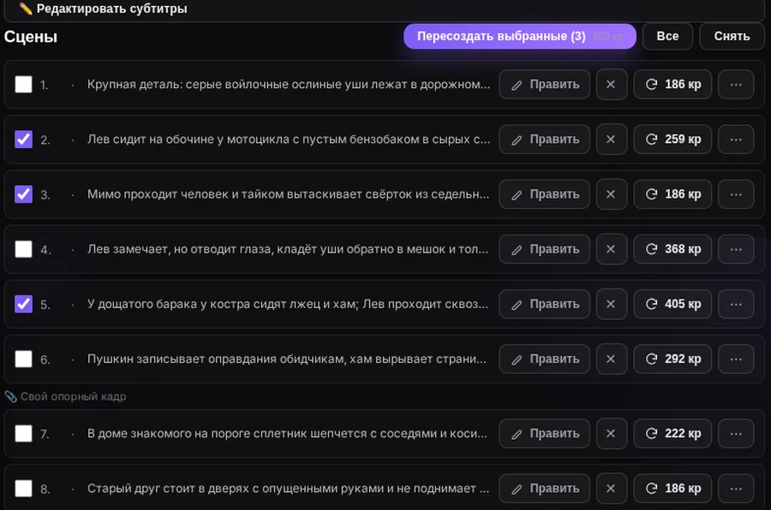The height and width of the screenshot is (510, 771).
Task: Uncheck scene 2 checkbox about Лев на обочине
Action: coord(24,139)
